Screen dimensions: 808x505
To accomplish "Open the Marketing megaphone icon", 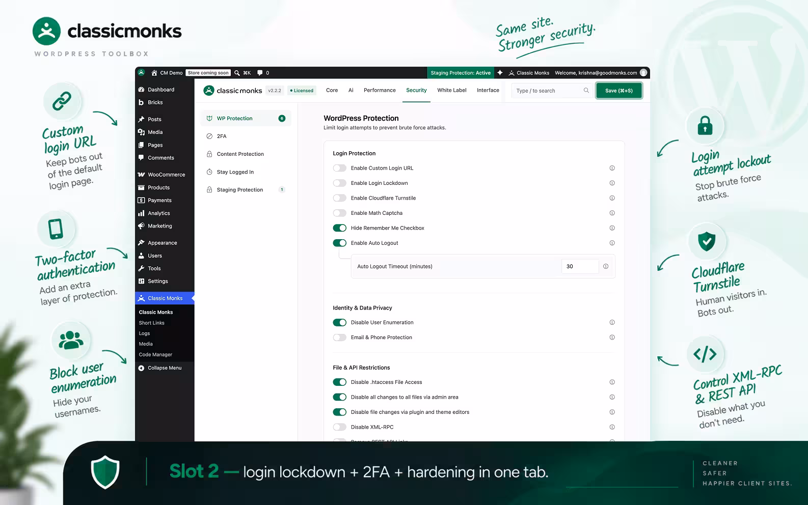I will click(141, 226).
